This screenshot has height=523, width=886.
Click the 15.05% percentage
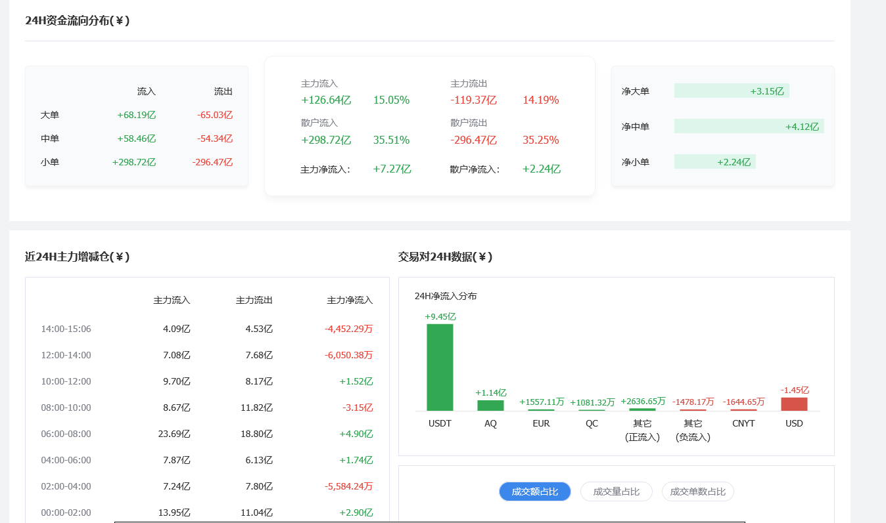(x=391, y=100)
